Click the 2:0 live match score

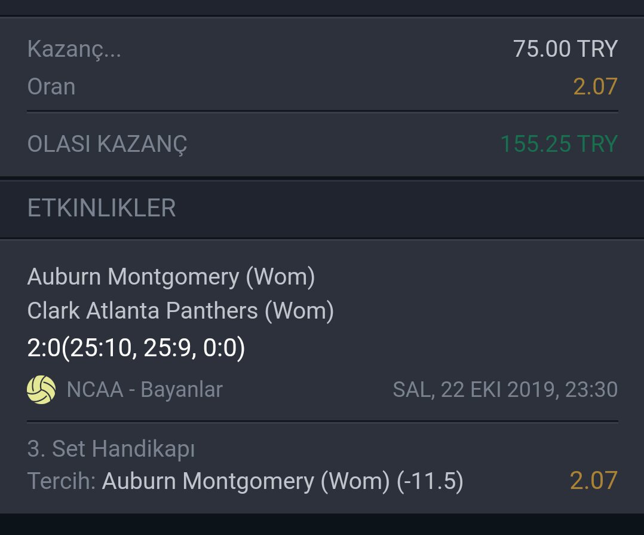[x=44, y=348]
